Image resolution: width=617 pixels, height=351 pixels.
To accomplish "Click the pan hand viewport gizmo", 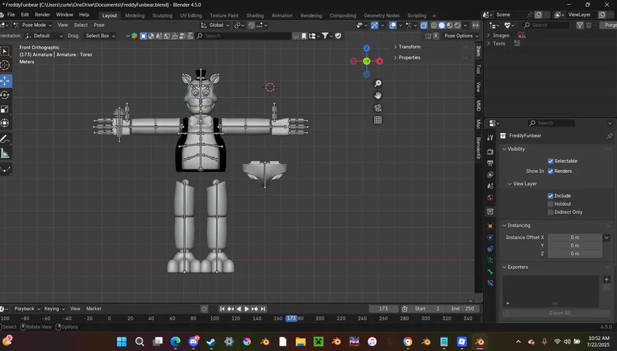I will click(378, 95).
